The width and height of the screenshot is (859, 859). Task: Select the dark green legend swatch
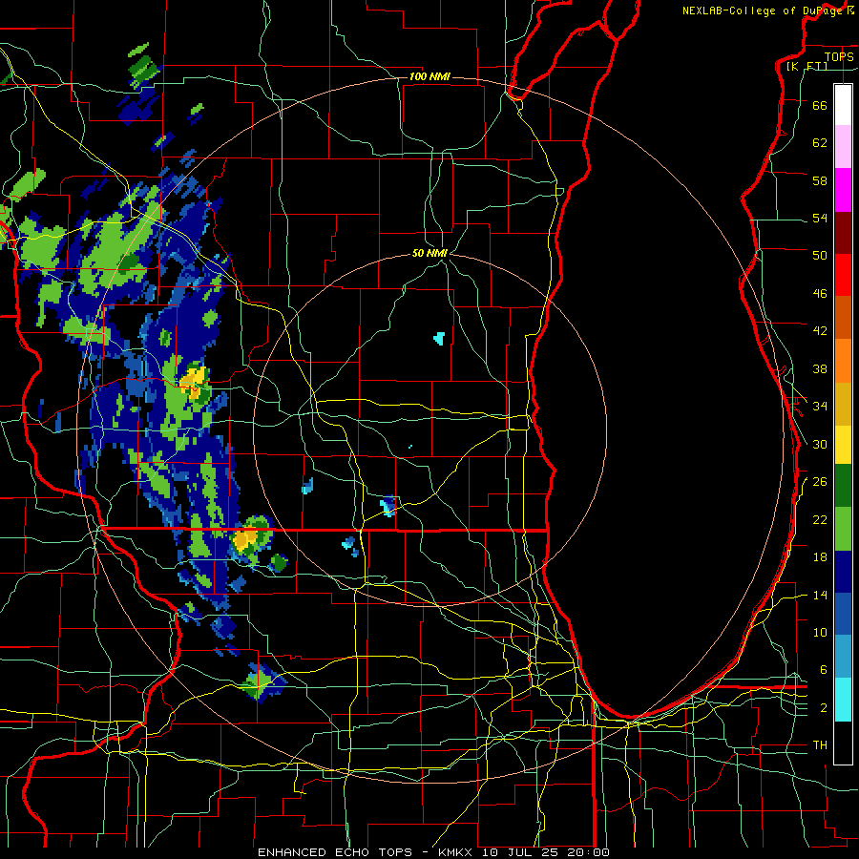(843, 486)
